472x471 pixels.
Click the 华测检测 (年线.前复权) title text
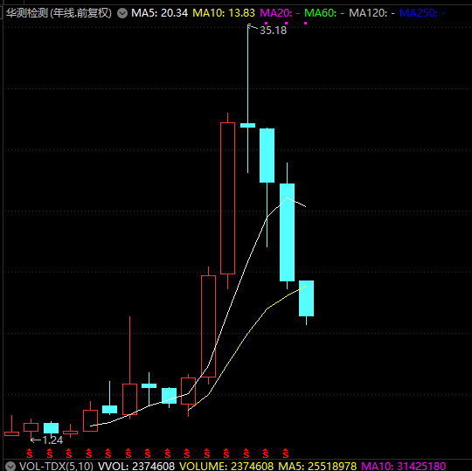(x=59, y=13)
